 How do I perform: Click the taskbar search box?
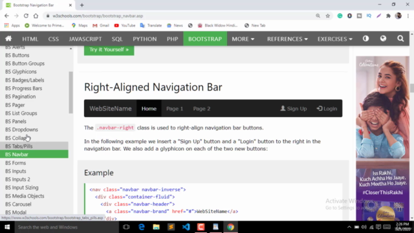point(67,227)
